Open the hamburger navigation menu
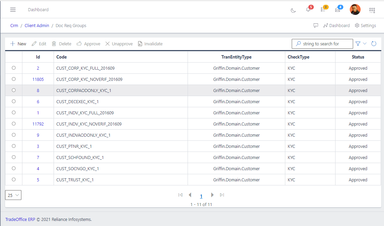 (x=13, y=9)
